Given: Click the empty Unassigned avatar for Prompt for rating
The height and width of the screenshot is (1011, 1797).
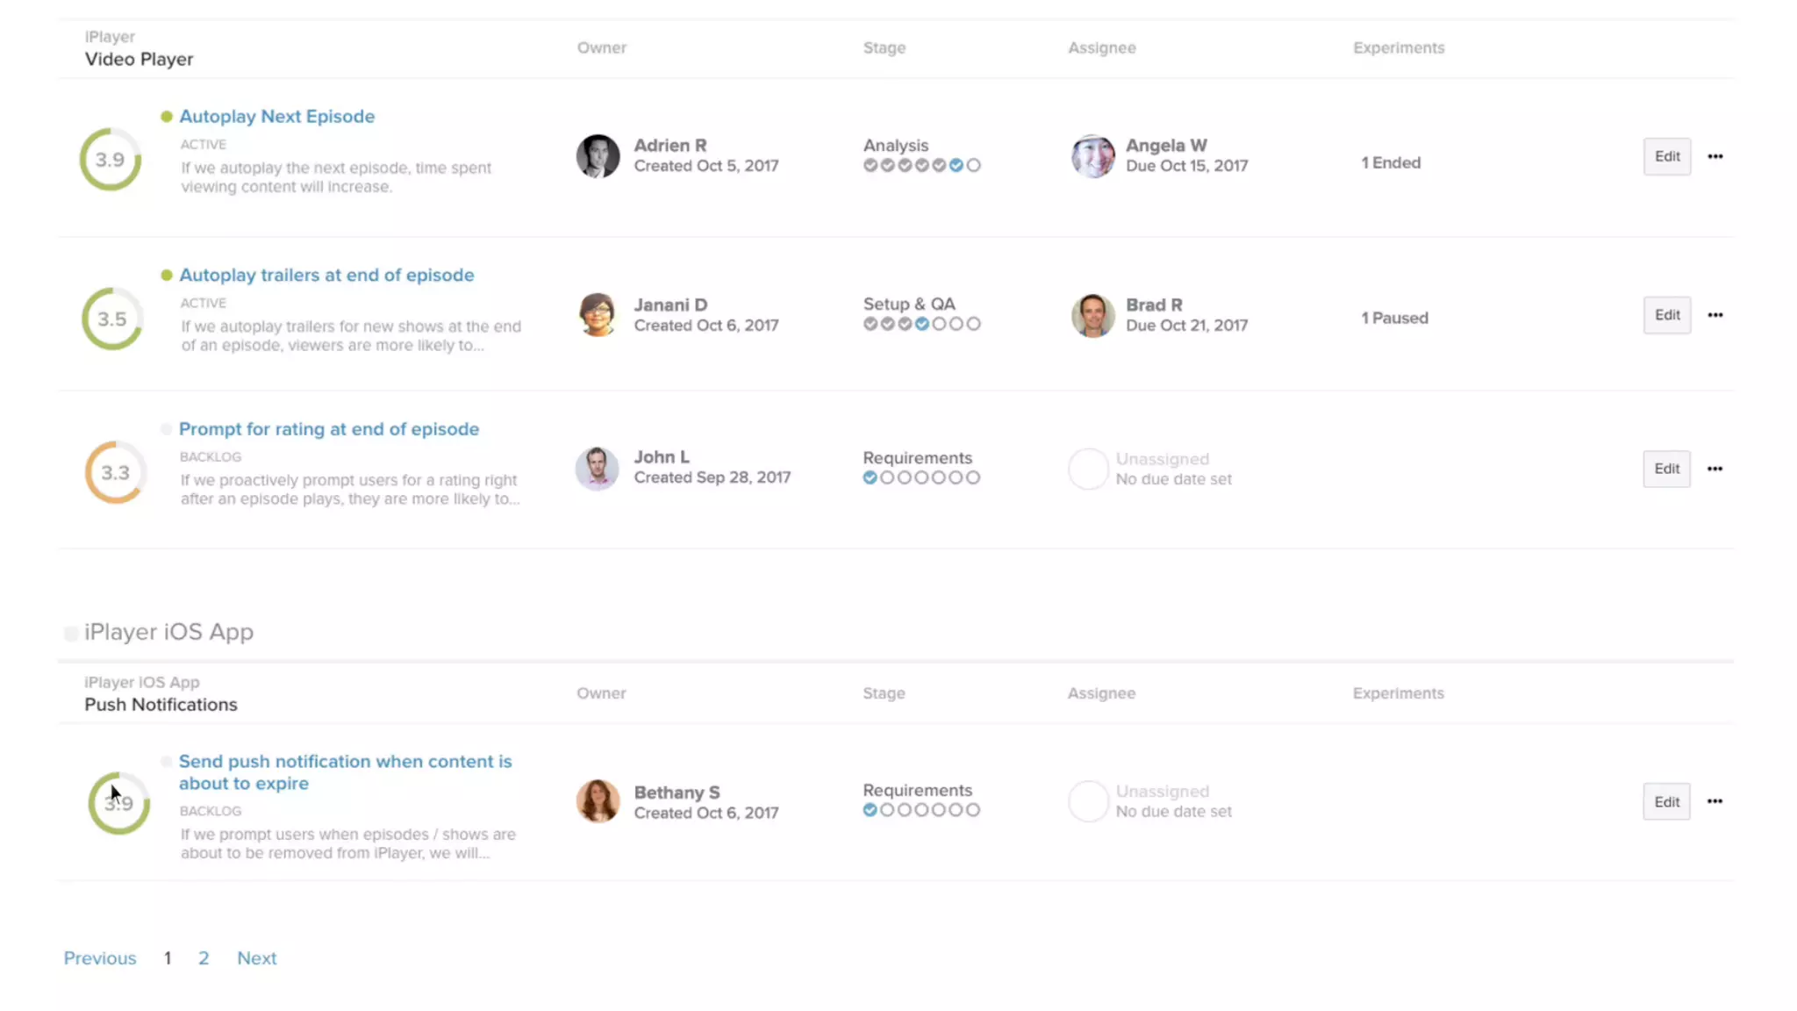Looking at the screenshot, I should pyautogui.click(x=1088, y=469).
